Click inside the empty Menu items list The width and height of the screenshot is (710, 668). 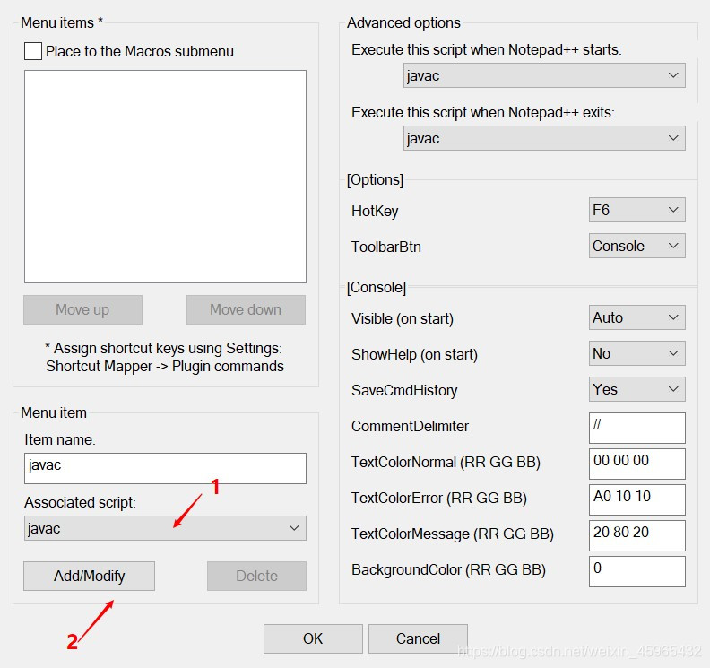click(165, 177)
